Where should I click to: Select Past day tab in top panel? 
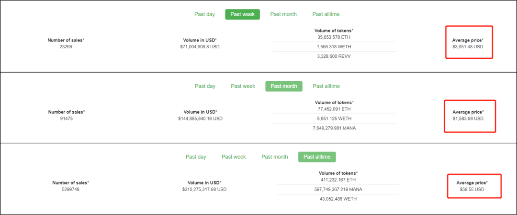(x=204, y=14)
